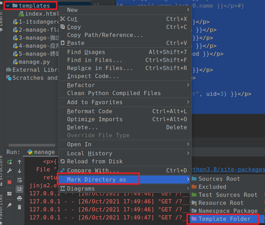Viewport: 265px width, 225px height.
Task: Switch to the manage Run tab
Action: tap(41, 152)
